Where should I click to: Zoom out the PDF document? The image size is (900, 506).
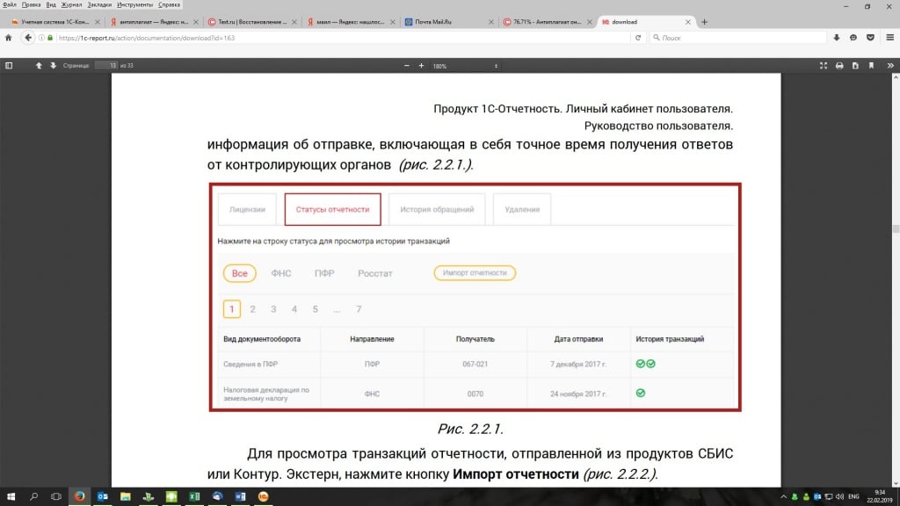[x=406, y=66]
